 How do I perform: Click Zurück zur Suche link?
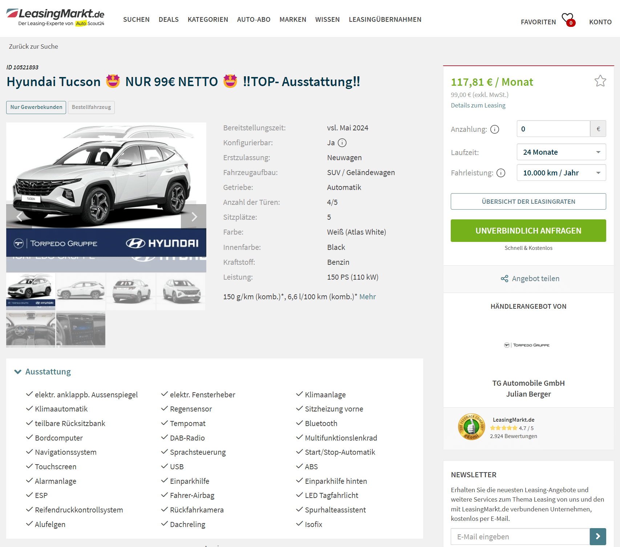tap(33, 46)
